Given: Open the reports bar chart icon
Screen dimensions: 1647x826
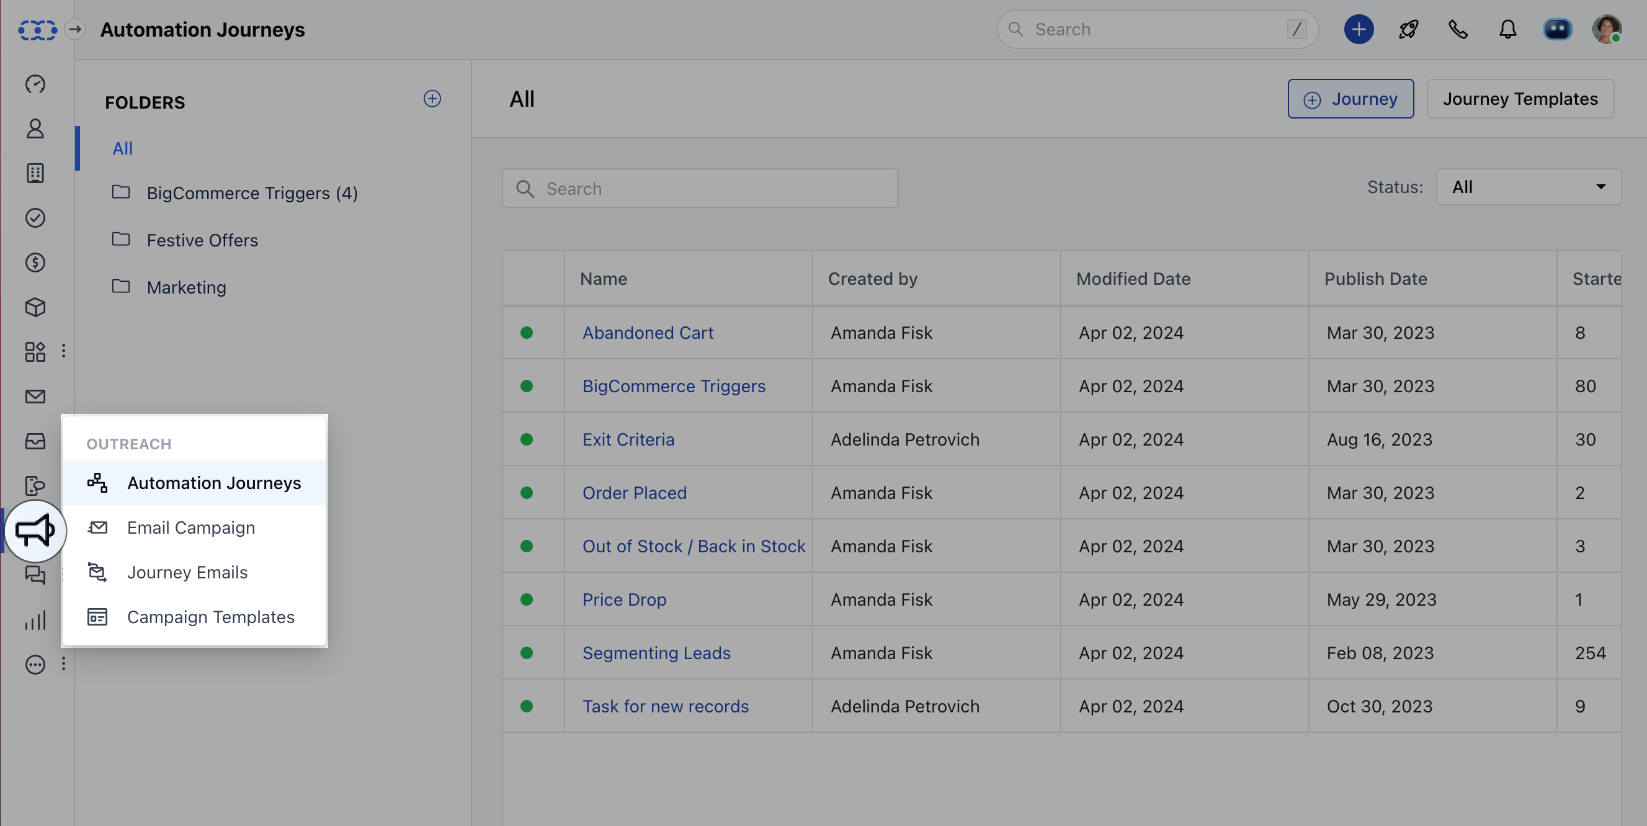Looking at the screenshot, I should (x=35, y=620).
